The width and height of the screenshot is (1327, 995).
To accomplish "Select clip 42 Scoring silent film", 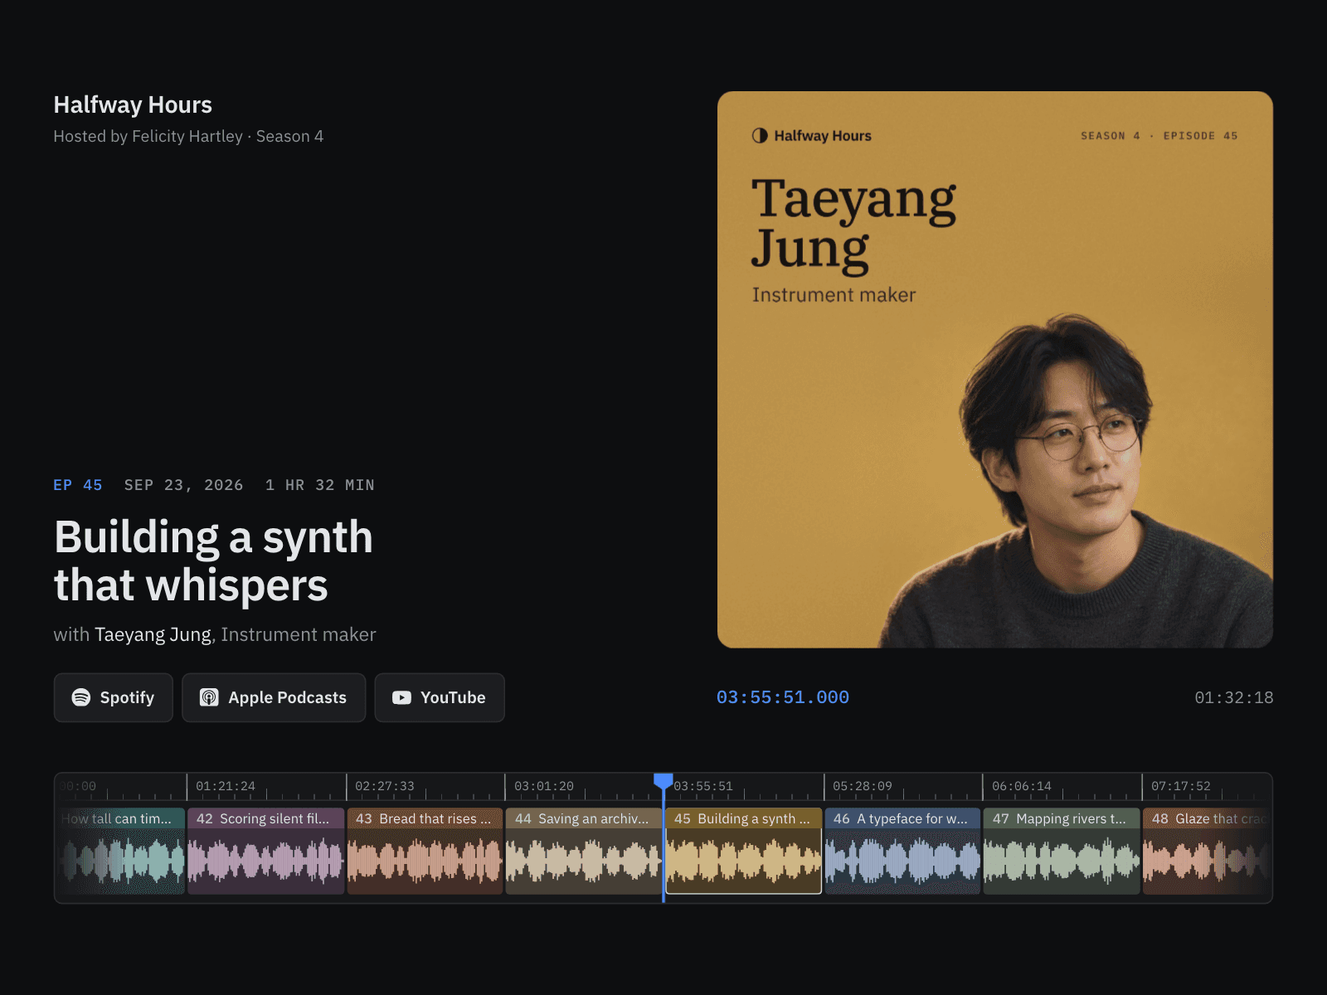I will [265, 851].
